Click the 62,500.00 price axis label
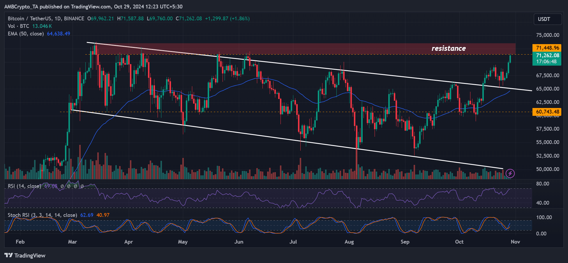This screenshot has width=568, height=263. (548, 102)
